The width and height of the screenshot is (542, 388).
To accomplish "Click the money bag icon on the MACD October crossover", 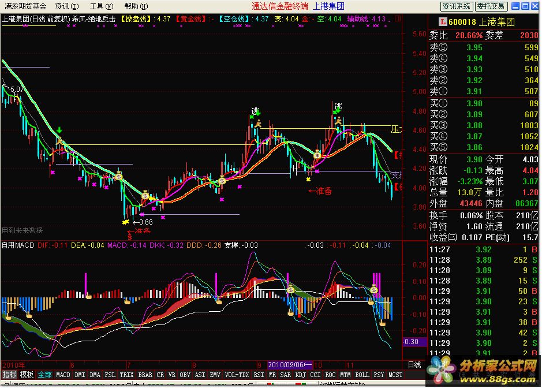I will coord(290,289).
